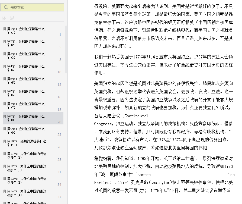Click the bookmark flag icon of 第7节
Image resolution: width=242 pixels, height=204 pixels.
point(5,103)
